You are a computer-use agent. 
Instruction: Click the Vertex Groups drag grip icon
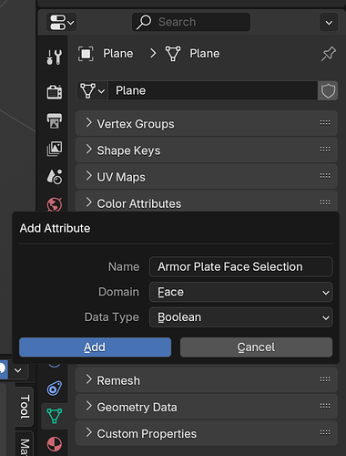[325, 123]
